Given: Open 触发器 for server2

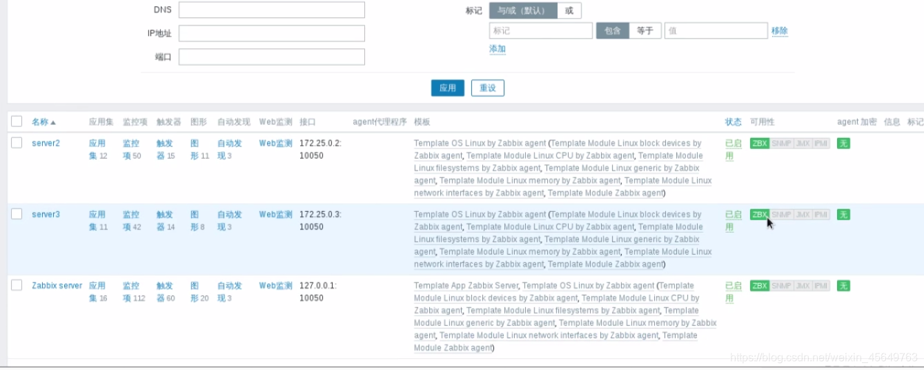Looking at the screenshot, I should [165, 149].
